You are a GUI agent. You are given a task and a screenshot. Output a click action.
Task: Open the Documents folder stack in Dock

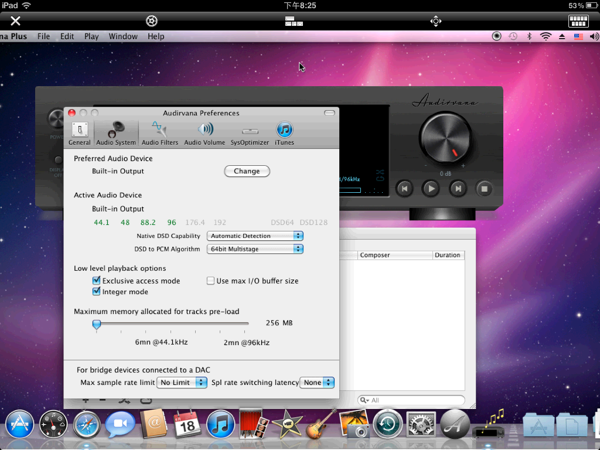(572, 425)
